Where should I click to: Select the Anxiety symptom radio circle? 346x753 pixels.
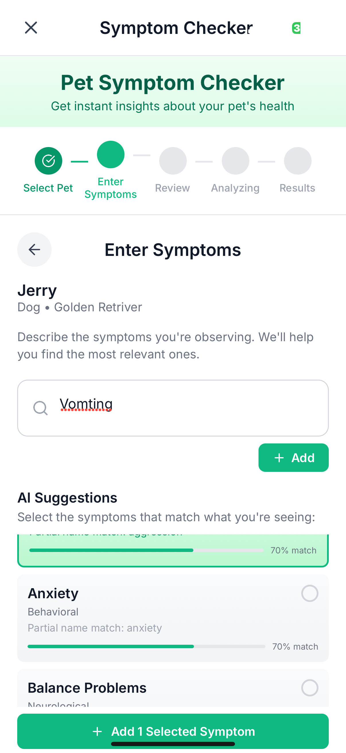310,593
